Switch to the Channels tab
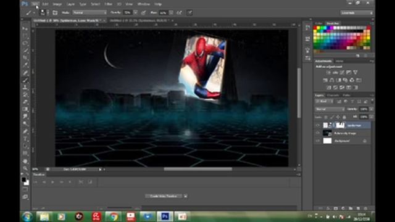The image size is (395, 222). tap(333, 95)
